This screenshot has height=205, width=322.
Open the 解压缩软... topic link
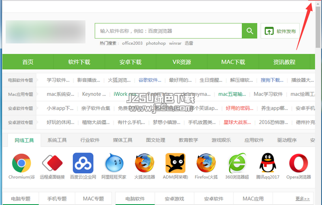pyautogui.click(x=241, y=80)
